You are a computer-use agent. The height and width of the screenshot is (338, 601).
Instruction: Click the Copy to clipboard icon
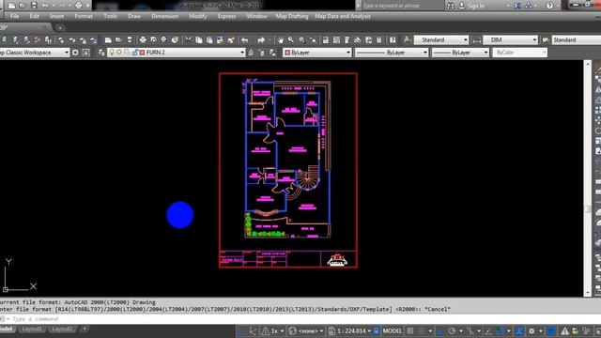198,39
